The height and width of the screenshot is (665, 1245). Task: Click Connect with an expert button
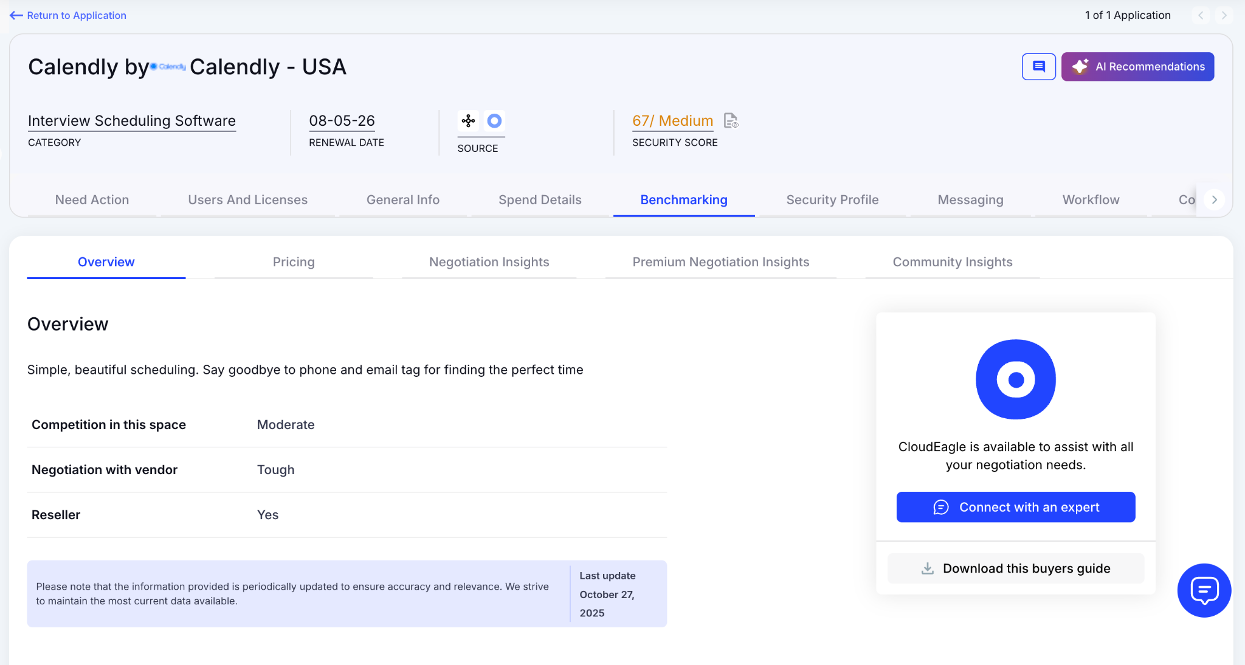[1015, 507]
